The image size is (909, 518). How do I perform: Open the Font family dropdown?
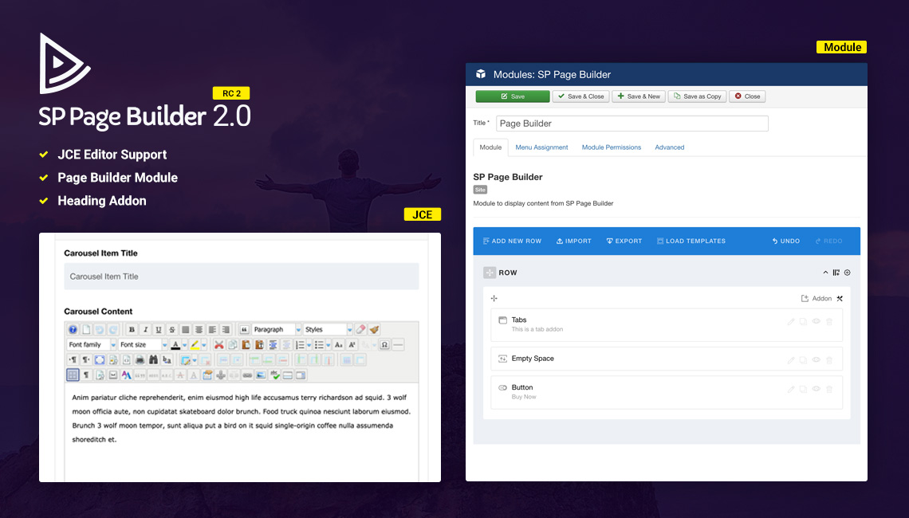[92, 345]
